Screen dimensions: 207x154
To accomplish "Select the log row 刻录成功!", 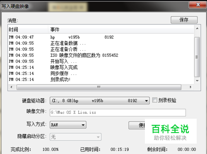I will (101, 80).
